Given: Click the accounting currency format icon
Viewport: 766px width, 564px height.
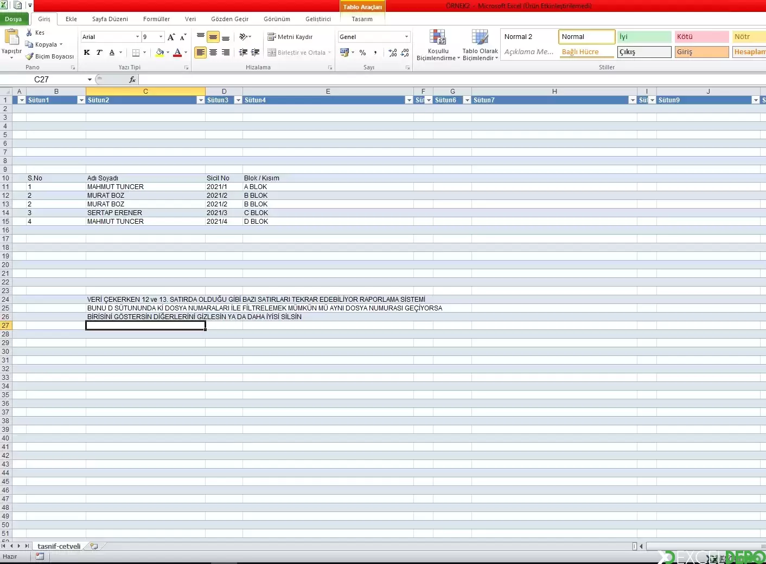Looking at the screenshot, I should (x=344, y=53).
